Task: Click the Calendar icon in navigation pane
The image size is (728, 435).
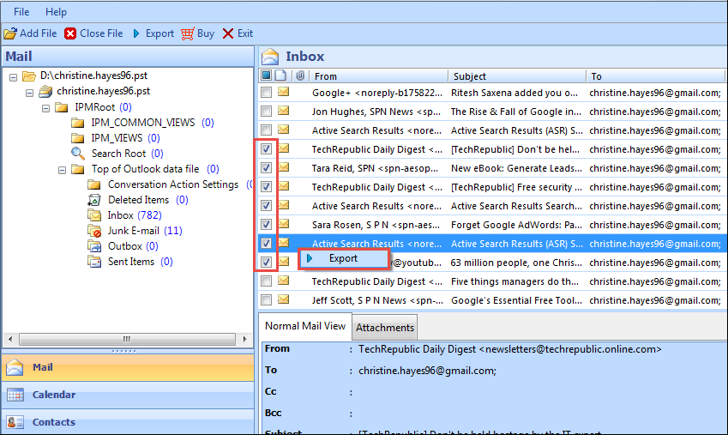Action: (x=15, y=395)
